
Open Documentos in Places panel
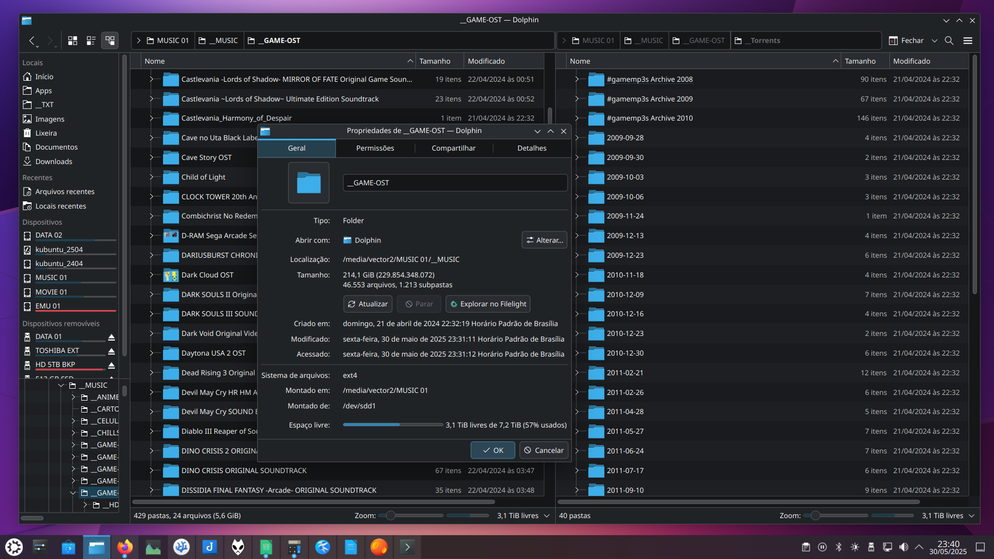point(56,147)
